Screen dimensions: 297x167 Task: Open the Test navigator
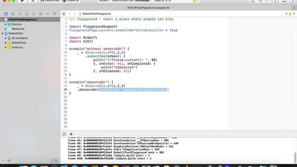coord(34,13)
